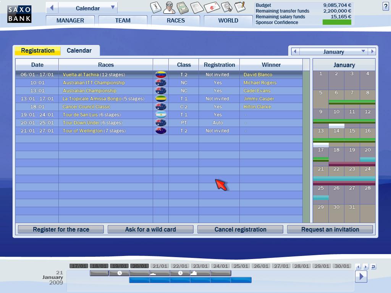
Task: Click the cyclist rider icon
Action: coord(169,7)
